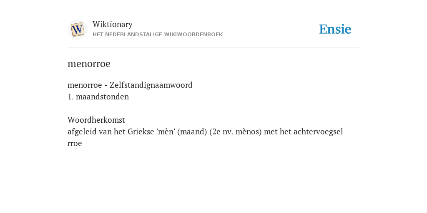Screen dimensions: 427x213
Task: Select the subtitle Het Nederlandstalige Wikiwoordenboek
Action: click(158, 35)
